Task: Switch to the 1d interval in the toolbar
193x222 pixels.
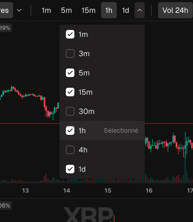Action: 126,10
